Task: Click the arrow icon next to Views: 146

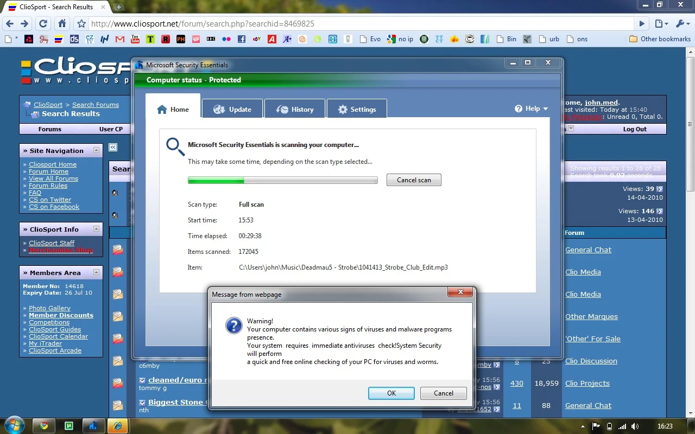Action: (660, 211)
